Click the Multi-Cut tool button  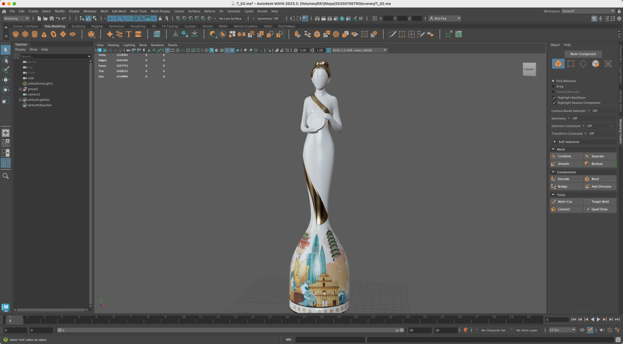coord(565,201)
